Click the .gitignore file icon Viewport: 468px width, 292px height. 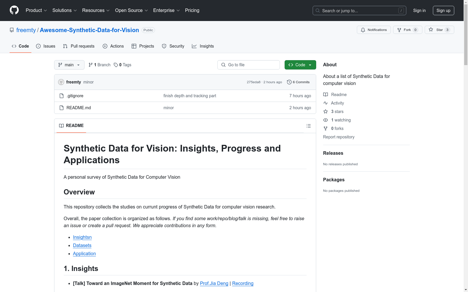[x=61, y=96]
